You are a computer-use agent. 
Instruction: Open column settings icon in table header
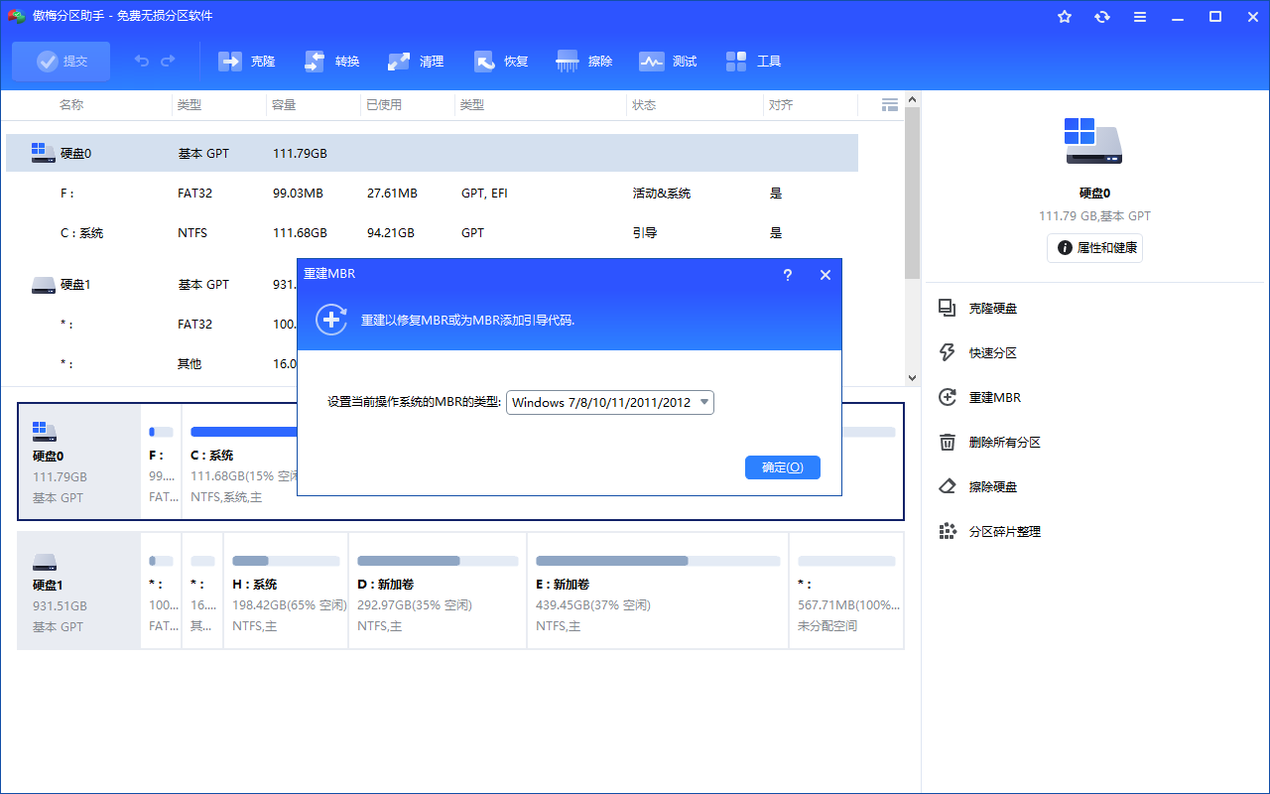(x=890, y=104)
